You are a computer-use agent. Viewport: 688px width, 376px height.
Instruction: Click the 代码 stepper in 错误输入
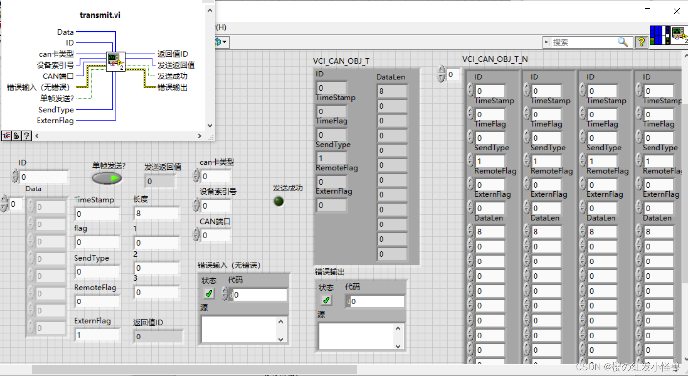(225, 294)
